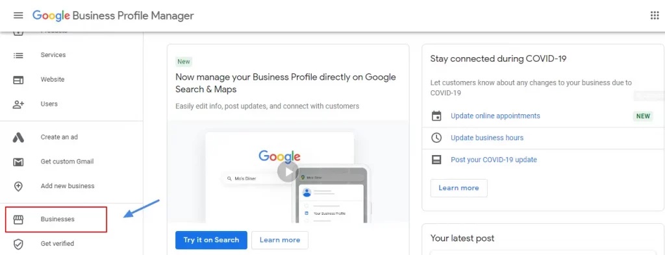This screenshot has width=665, height=255.
Task: Click the Website icon in sidebar
Action: coord(18,80)
